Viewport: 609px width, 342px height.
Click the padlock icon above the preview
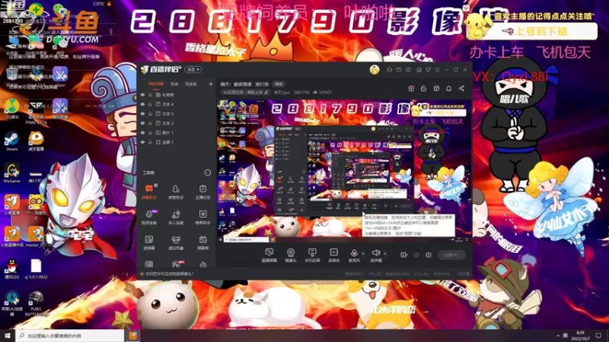click(x=423, y=88)
